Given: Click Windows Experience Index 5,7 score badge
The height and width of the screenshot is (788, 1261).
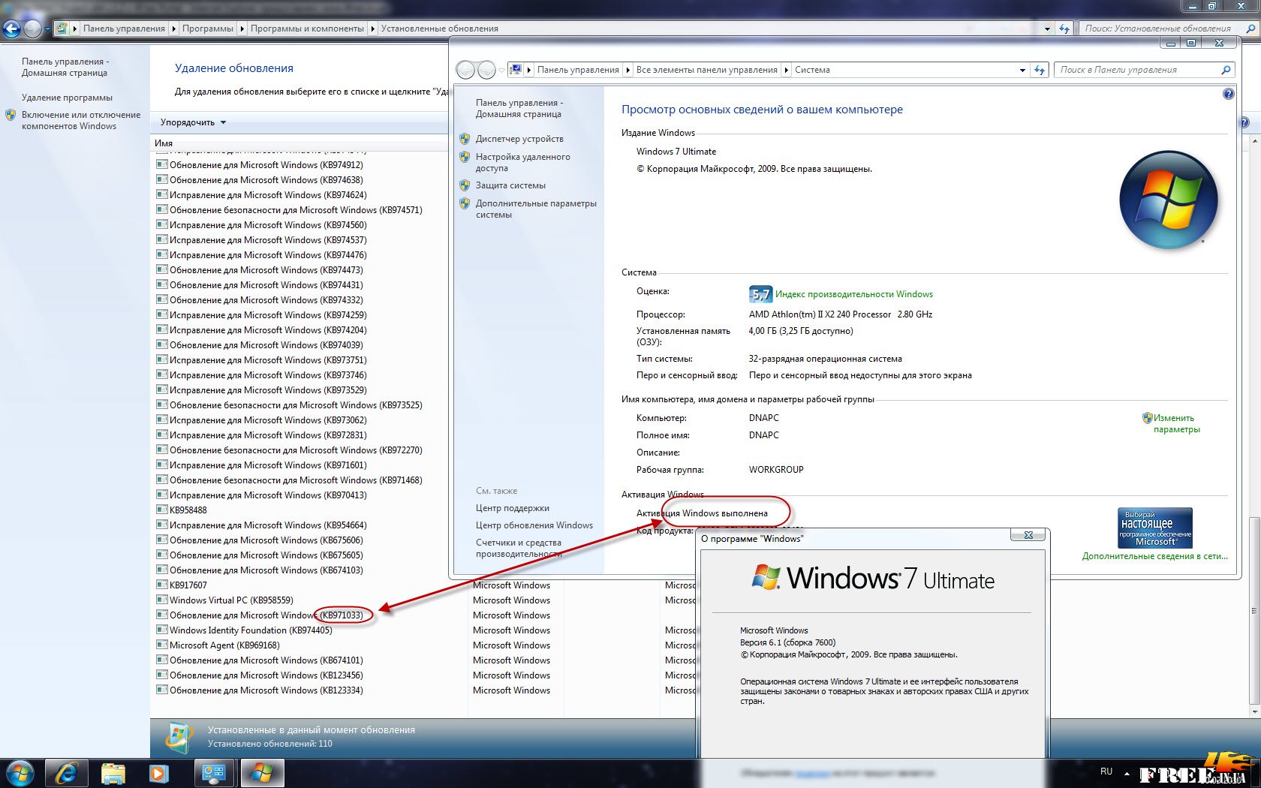Looking at the screenshot, I should pos(760,294).
